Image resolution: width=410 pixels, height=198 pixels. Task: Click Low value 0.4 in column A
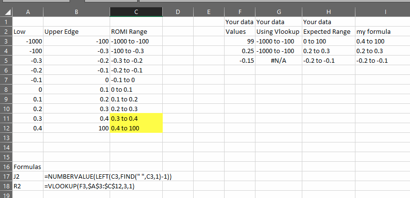(x=28, y=128)
